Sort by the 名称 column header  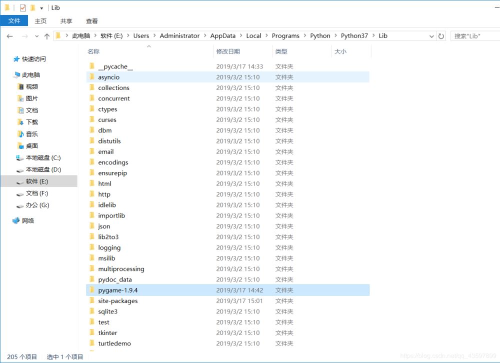(x=93, y=51)
